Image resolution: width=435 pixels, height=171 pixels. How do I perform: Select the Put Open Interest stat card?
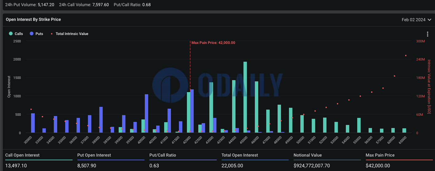point(111,160)
